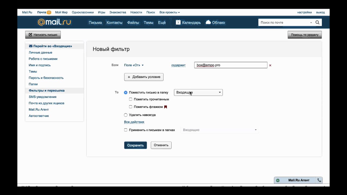
Task: Click the Отменить button
Action: point(161,145)
